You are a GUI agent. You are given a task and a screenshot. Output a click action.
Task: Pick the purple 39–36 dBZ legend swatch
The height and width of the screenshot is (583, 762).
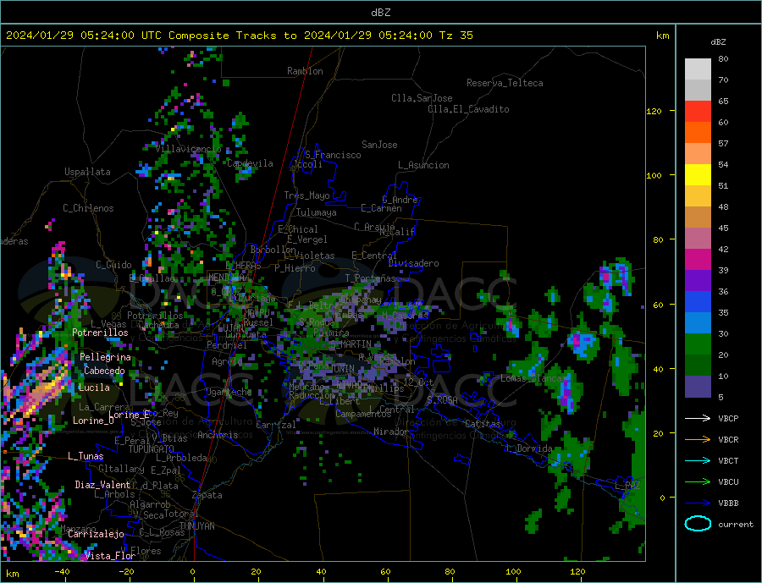click(698, 281)
